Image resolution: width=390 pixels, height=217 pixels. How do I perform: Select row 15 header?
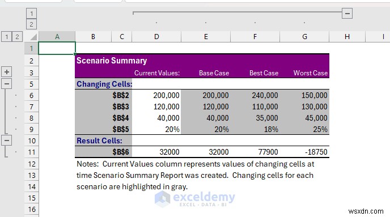pyautogui.click(x=32, y=198)
